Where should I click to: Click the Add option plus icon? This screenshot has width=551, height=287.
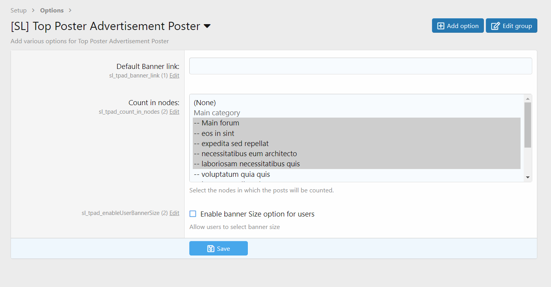click(441, 26)
